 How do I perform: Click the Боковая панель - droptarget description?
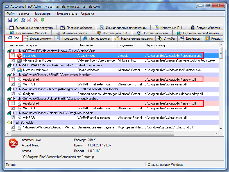point(97,94)
